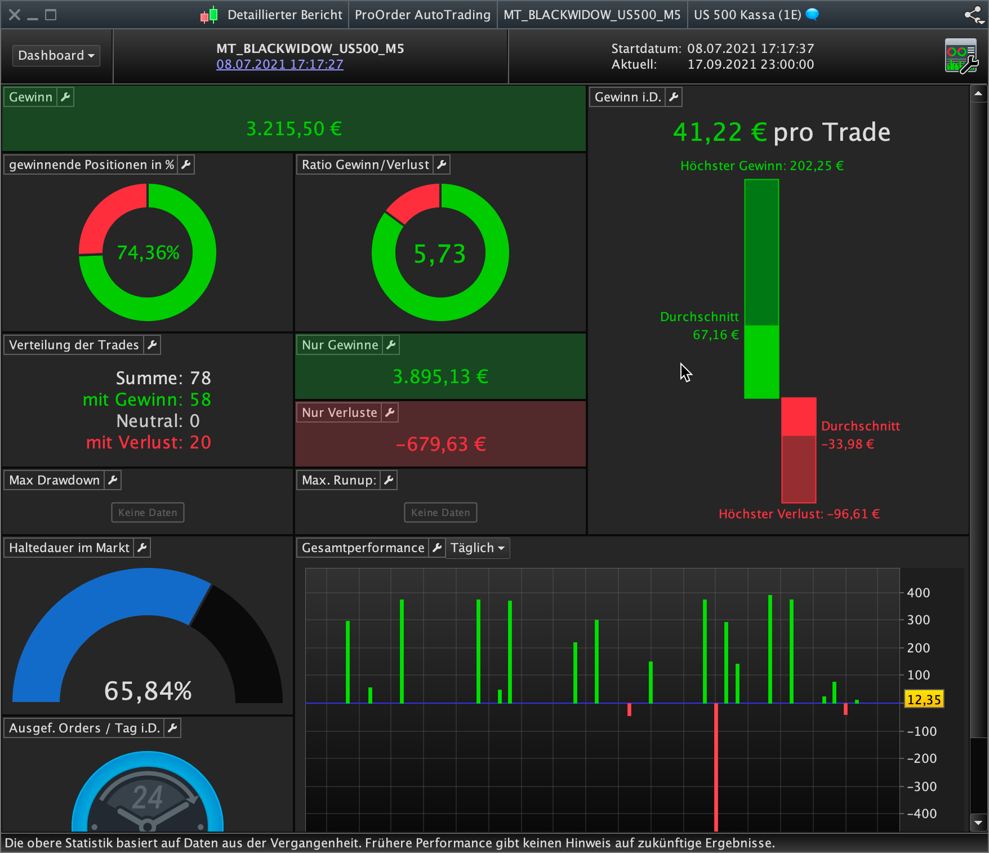
Task: Expand the Täglich period dropdown
Action: pyautogui.click(x=478, y=548)
